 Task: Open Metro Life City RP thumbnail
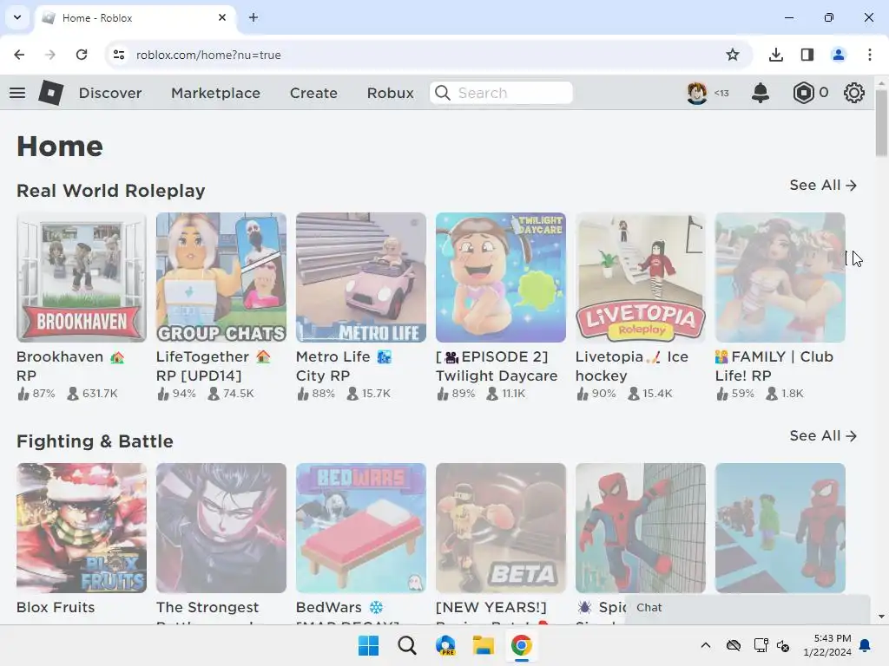[x=361, y=277]
